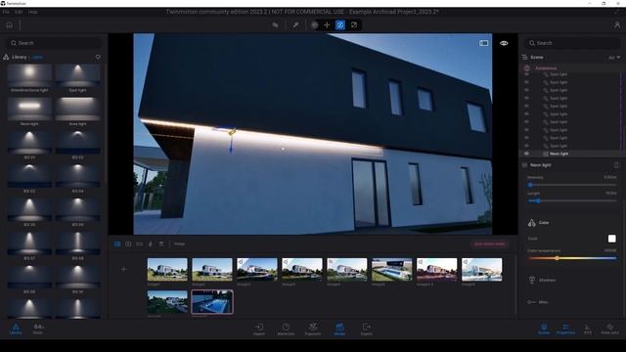Open the user account icon
This screenshot has height=352, width=626.
(617, 25)
